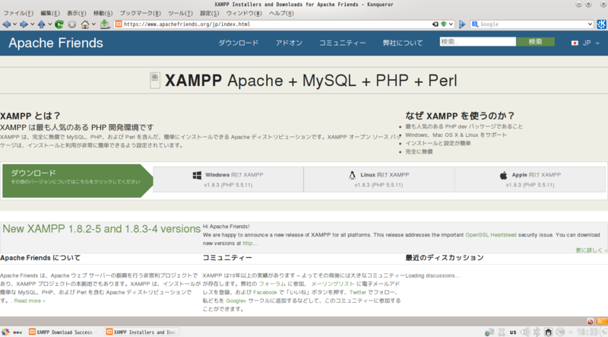Open the 編集(E) menu
The width and height of the screenshot is (608, 337).
click(50, 13)
